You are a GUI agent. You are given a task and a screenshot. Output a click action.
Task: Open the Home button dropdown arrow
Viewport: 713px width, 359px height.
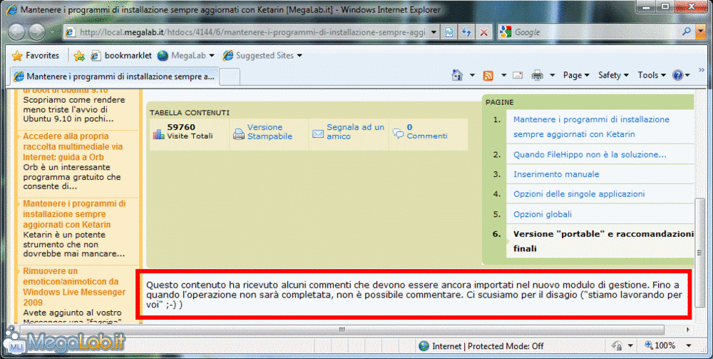click(472, 75)
